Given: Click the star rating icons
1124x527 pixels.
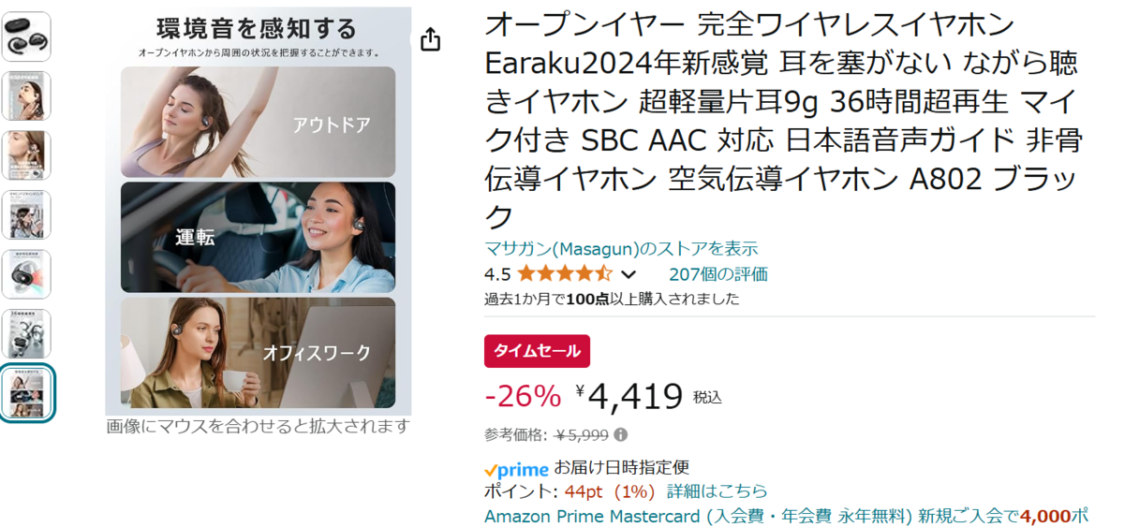Looking at the screenshot, I should (x=564, y=274).
